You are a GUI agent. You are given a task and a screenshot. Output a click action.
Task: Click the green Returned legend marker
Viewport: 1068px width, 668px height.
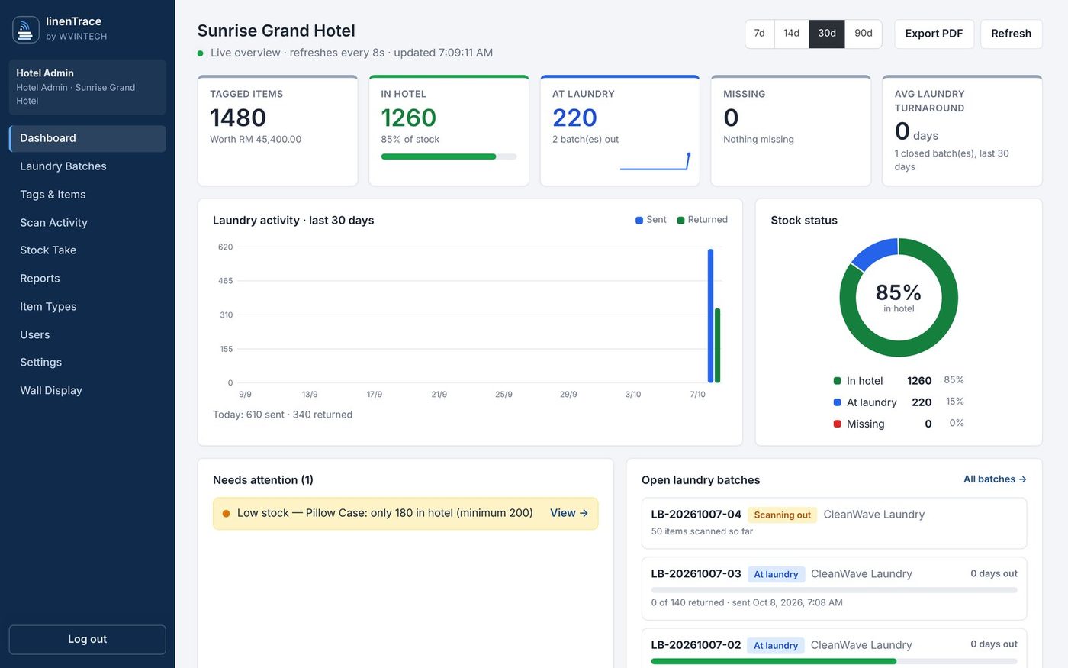[x=680, y=221]
